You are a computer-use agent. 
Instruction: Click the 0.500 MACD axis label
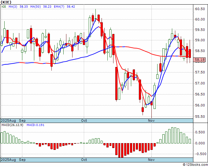(200, 132)
